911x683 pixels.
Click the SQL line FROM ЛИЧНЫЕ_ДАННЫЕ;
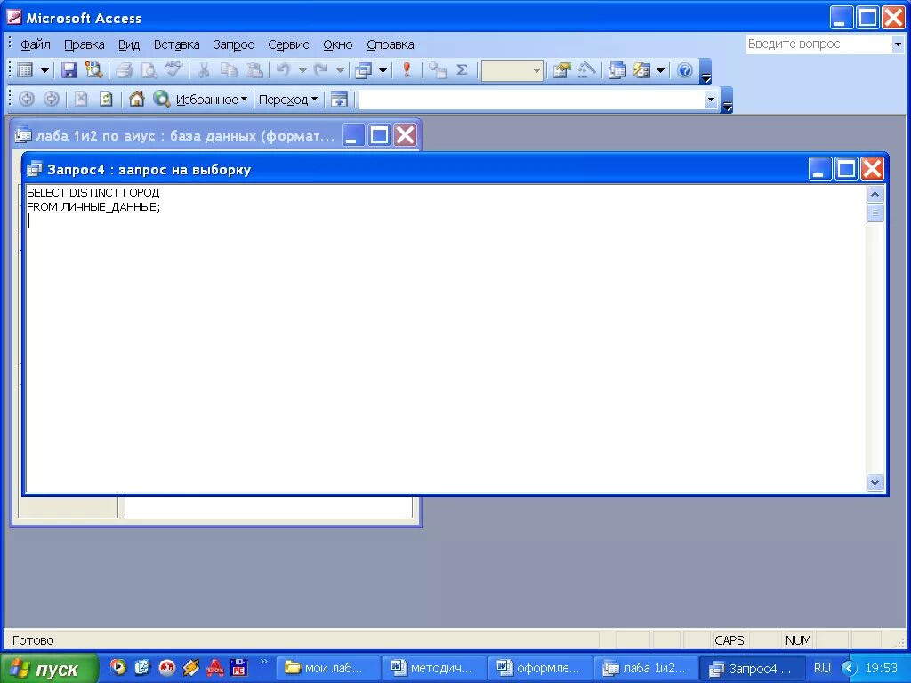[93, 206]
